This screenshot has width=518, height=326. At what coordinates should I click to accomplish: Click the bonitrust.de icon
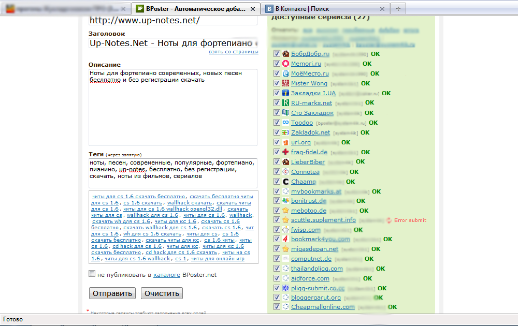[x=286, y=201]
